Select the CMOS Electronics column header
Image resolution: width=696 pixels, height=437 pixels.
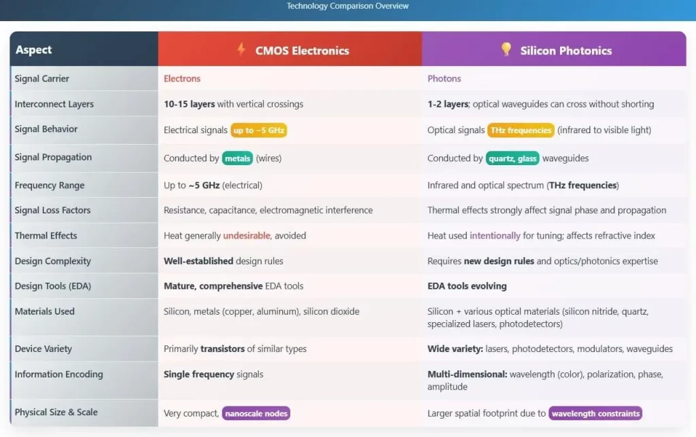(x=302, y=50)
